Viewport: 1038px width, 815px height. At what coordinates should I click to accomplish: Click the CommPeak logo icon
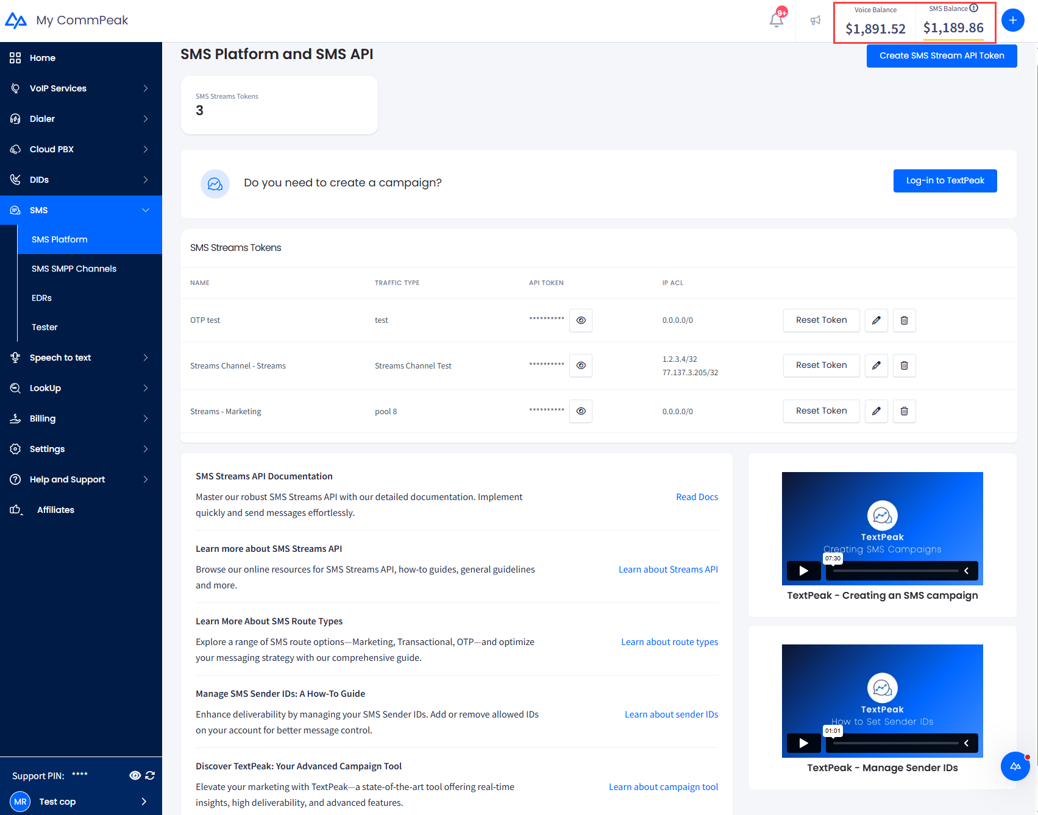tap(16, 20)
